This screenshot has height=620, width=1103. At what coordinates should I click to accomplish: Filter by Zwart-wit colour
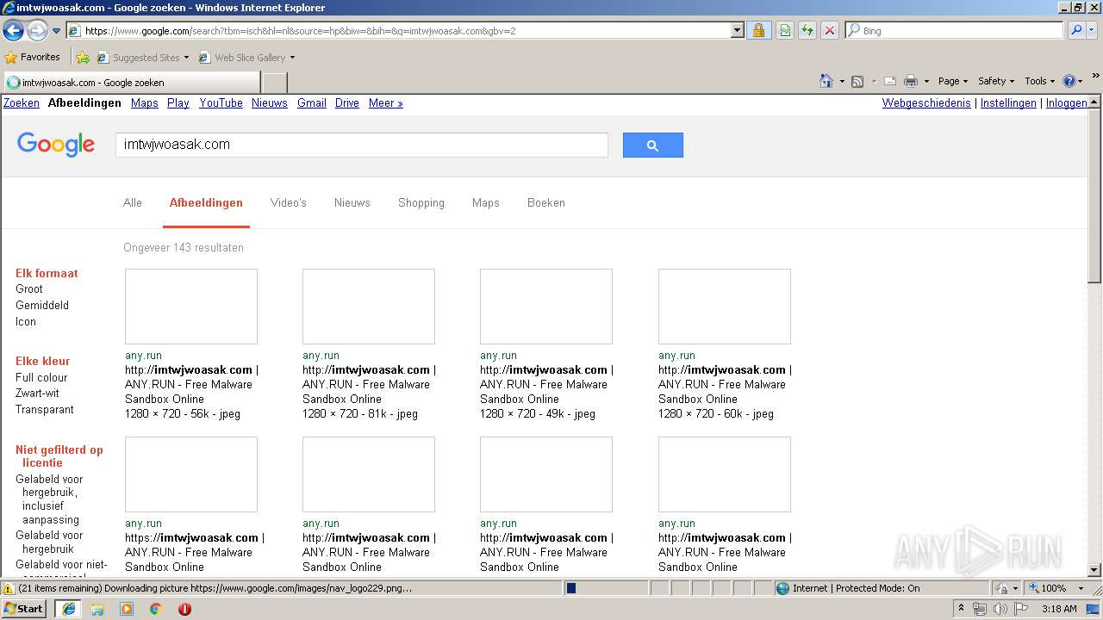[x=37, y=393]
